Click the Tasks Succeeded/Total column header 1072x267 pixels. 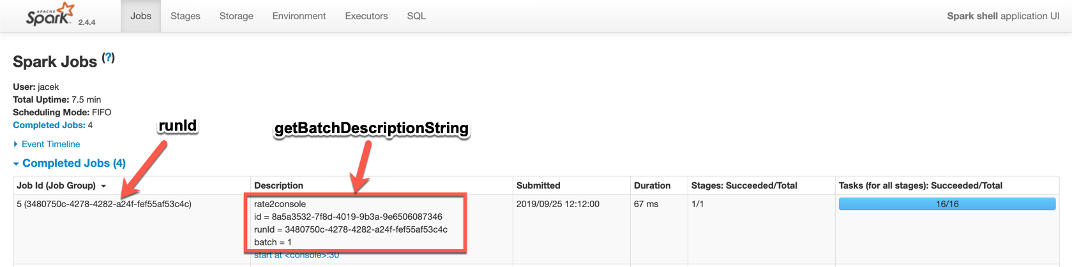(920, 185)
